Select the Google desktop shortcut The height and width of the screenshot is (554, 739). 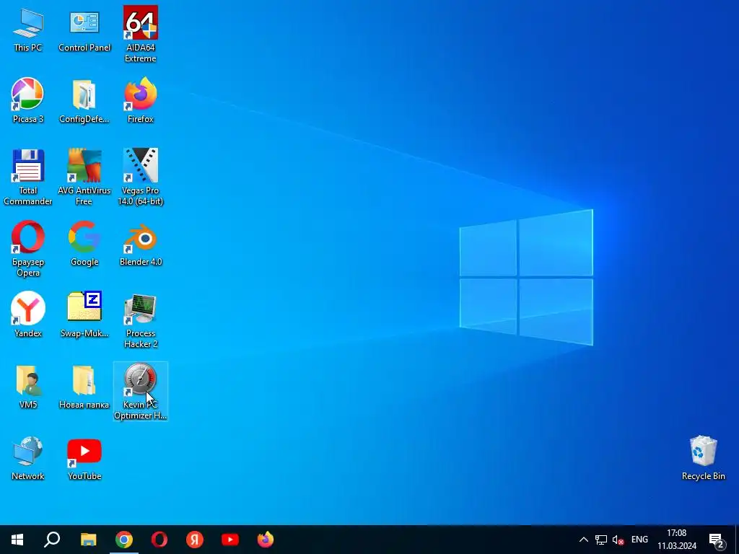(84, 244)
